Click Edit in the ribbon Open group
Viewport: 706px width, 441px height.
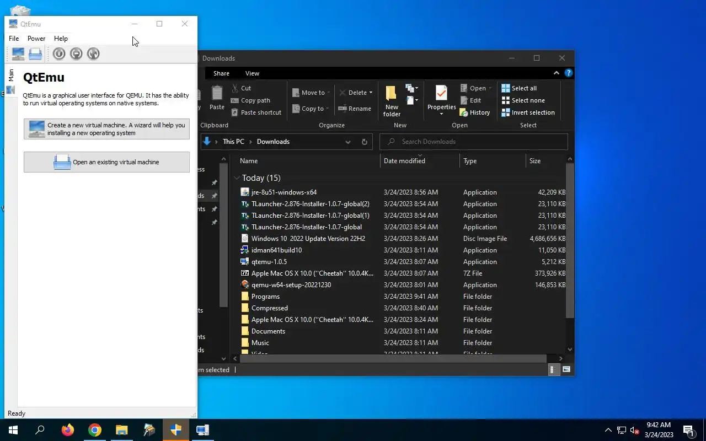(470, 100)
